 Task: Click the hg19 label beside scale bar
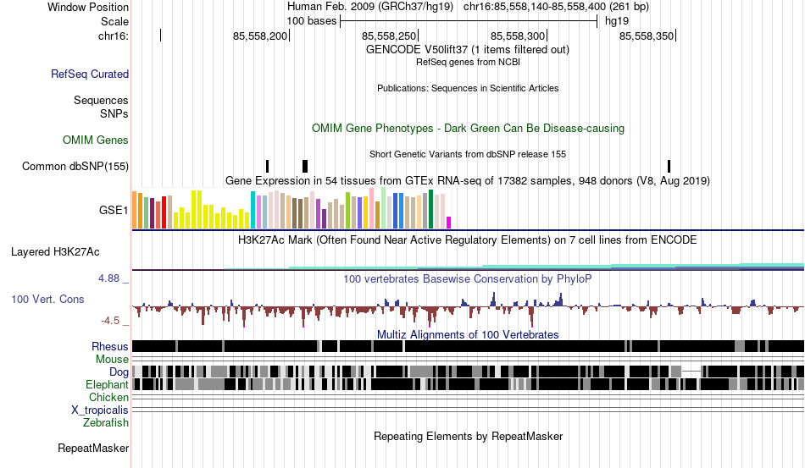click(x=617, y=21)
